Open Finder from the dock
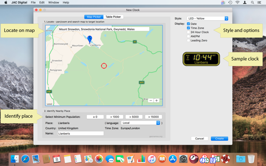Screen dimensions: 266x166 click(x=15, y=159)
